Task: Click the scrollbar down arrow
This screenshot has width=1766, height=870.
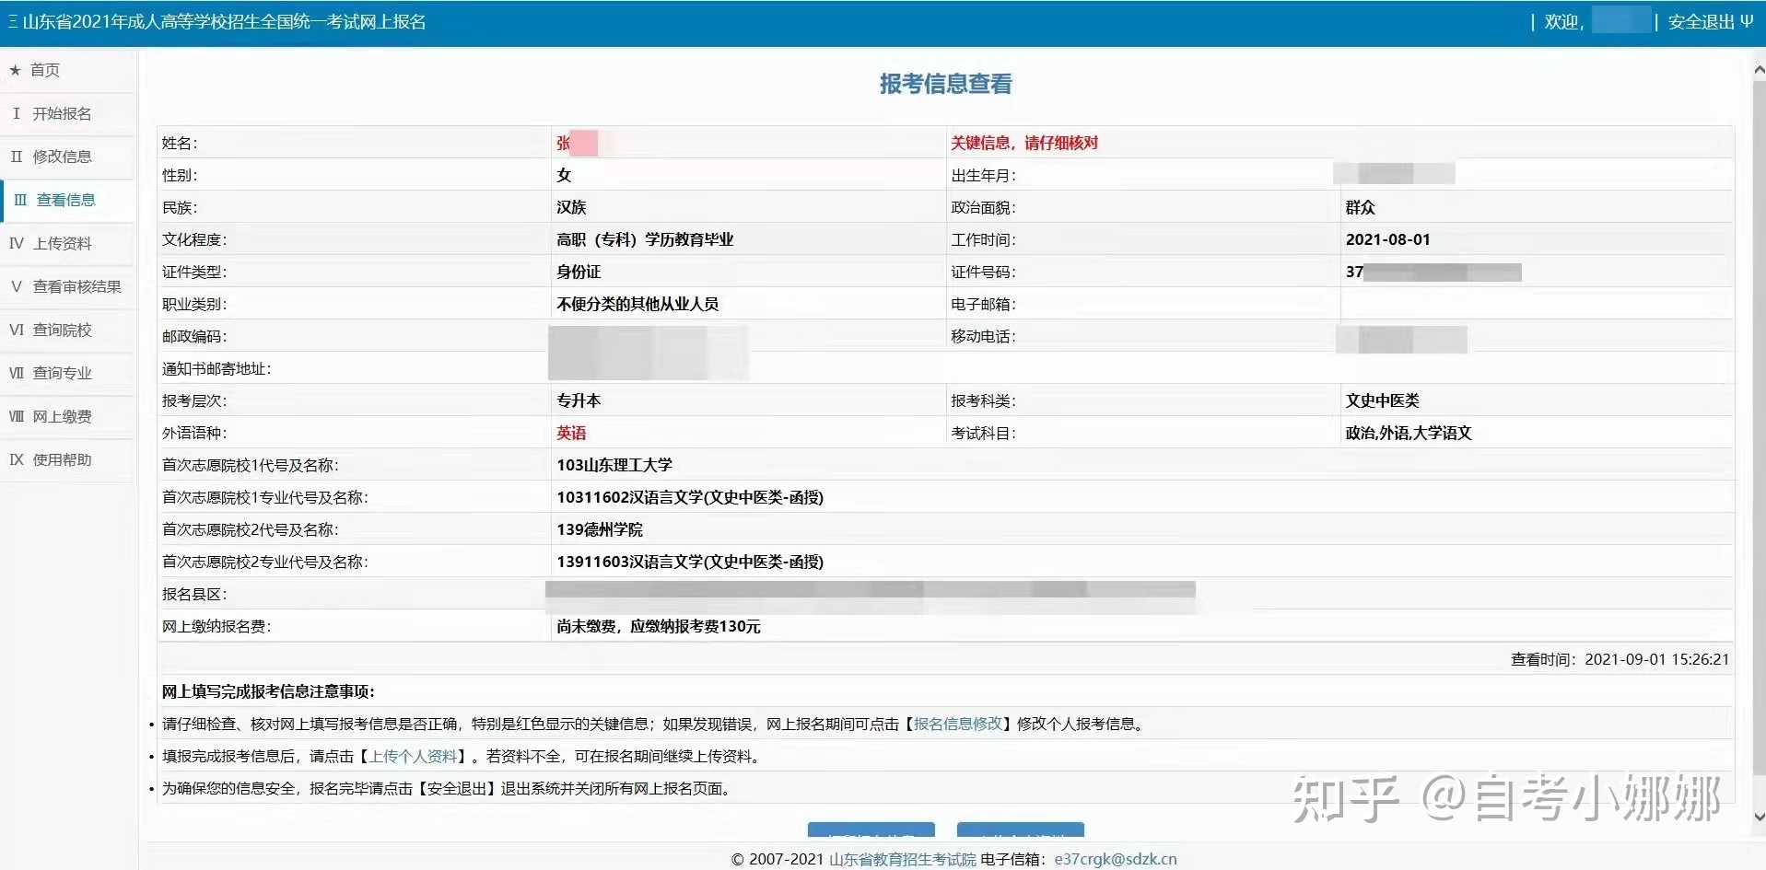Action: [1758, 816]
